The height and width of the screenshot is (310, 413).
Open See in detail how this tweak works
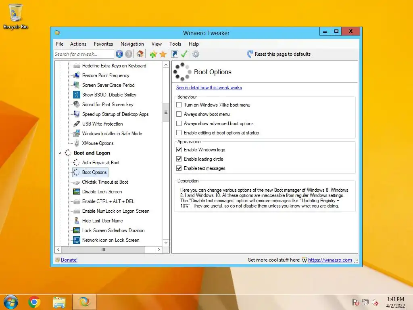(x=209, y=88)
